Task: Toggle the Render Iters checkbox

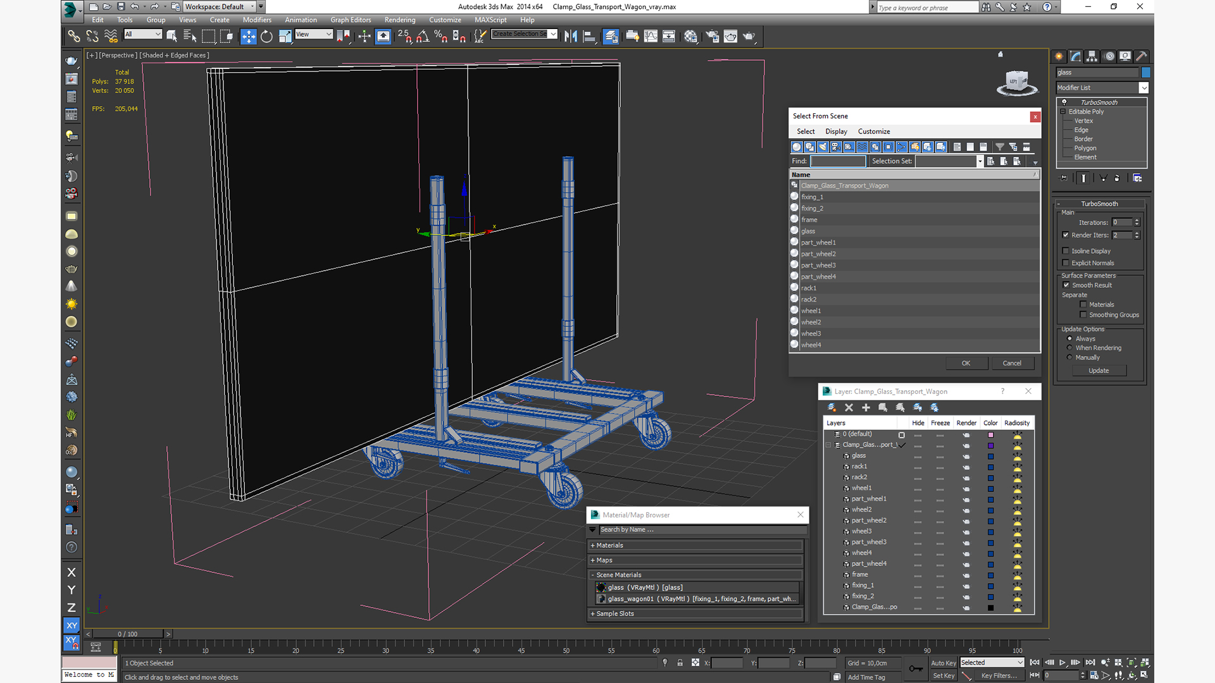Action: tap(1066, 235)
